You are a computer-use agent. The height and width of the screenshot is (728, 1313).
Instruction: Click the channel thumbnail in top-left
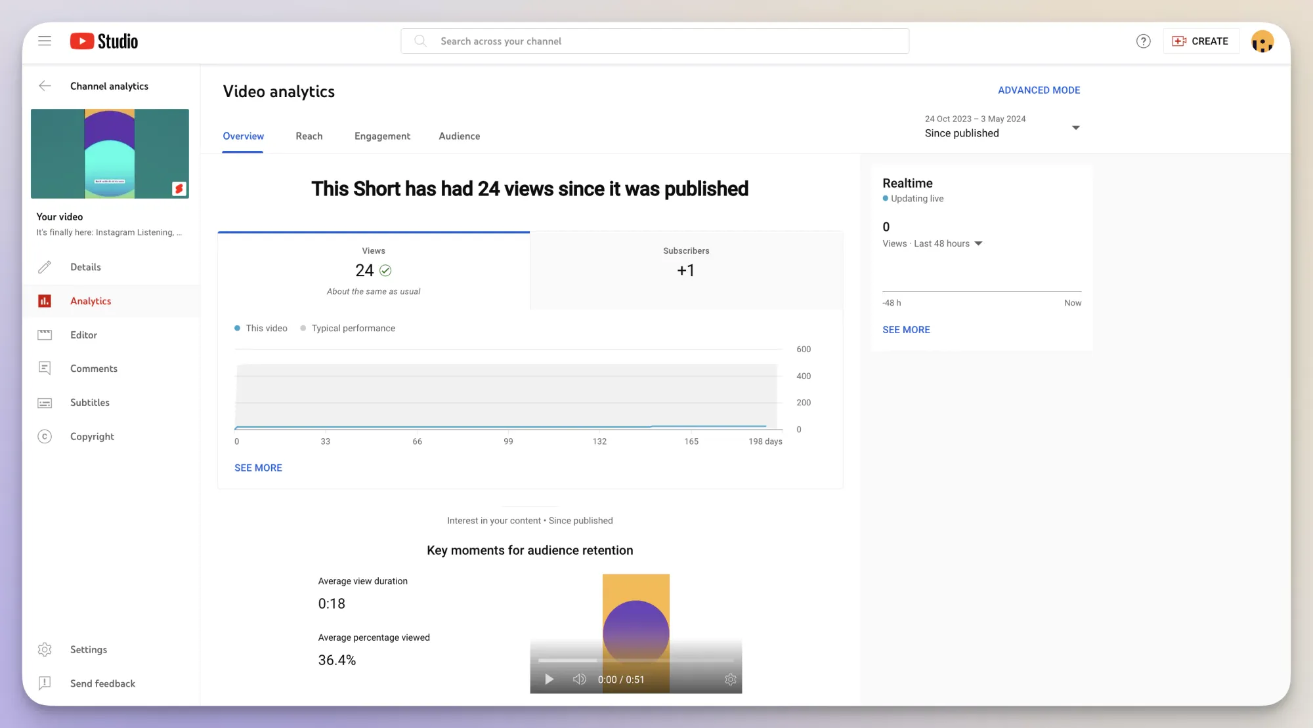(110, 153)
